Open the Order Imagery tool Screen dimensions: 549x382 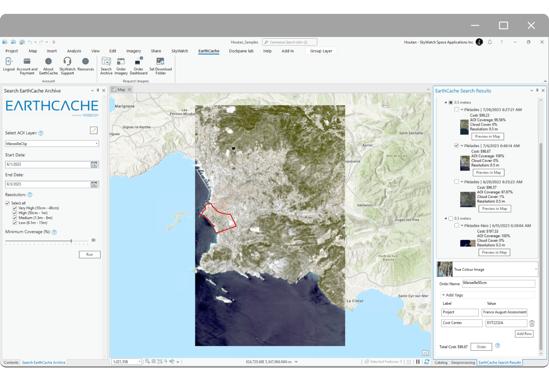[x=121, y=62]
